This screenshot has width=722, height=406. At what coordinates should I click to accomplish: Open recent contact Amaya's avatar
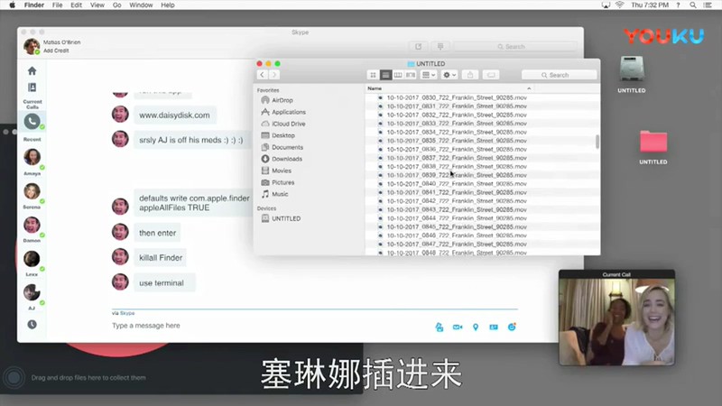[x=32, y=157]
